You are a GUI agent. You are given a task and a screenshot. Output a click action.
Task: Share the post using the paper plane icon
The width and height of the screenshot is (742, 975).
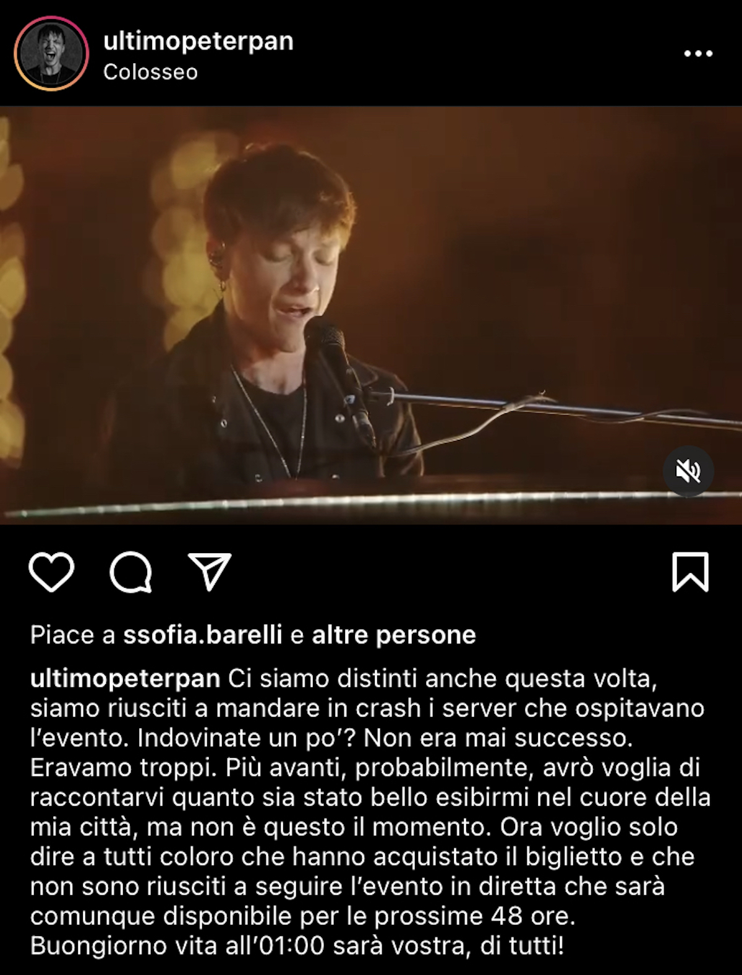210,572
